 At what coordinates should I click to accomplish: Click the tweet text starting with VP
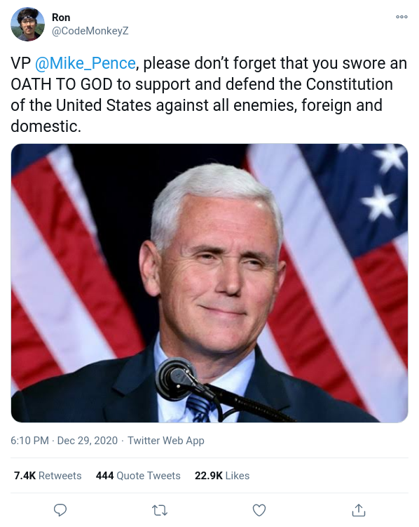click(x=209, y=95)
